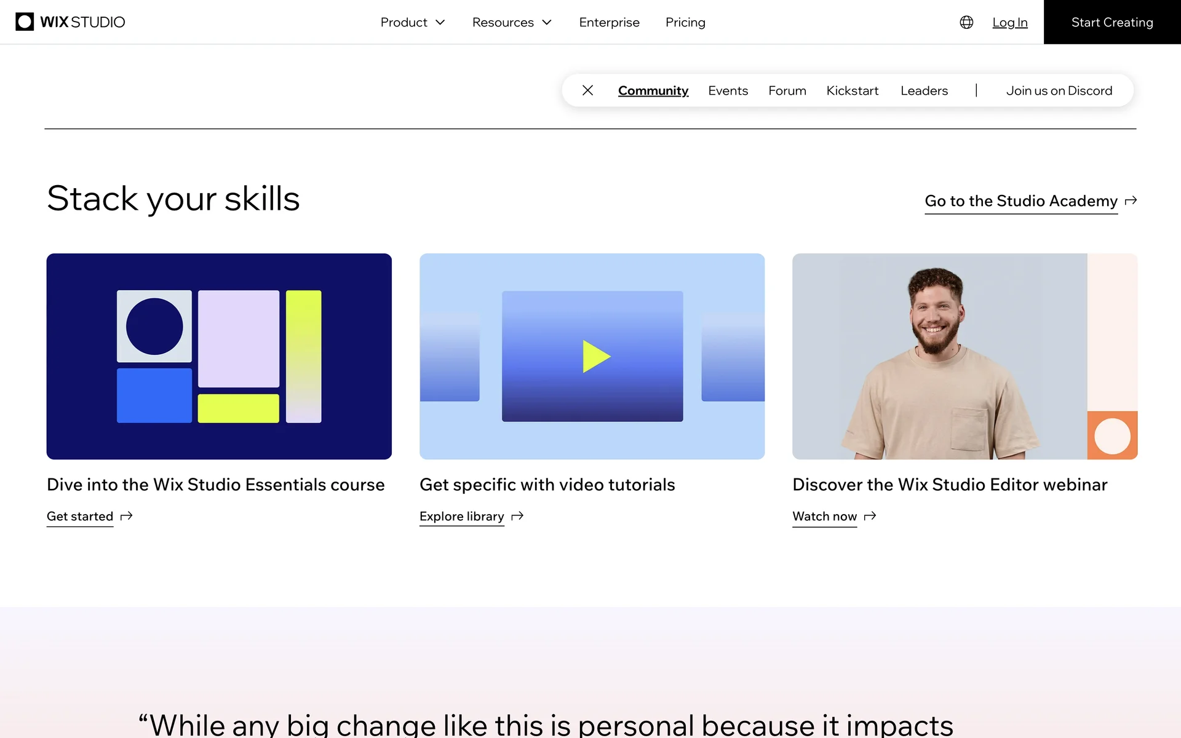1181x738 pixels.
Task: Go to the Pricing page
Action: tap(685, 22)
